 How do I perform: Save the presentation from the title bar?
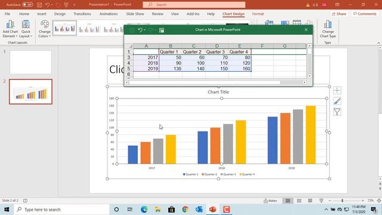(x=39, y=5)
